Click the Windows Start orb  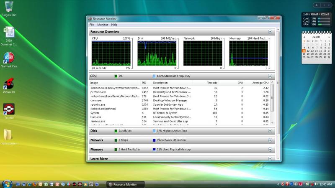(7, 184)
